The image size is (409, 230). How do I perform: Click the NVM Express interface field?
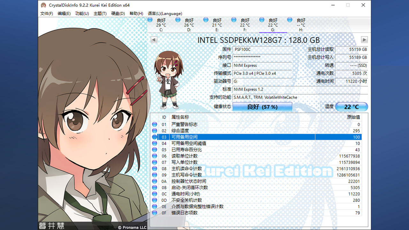262,65
